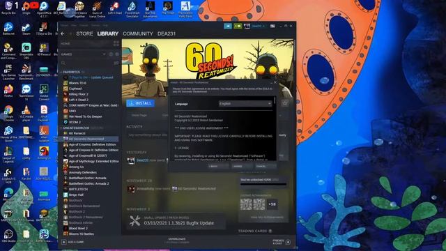Select STAR WARS Empire at War entry
This screenshot has width=446, height=251.
pyautogui.click(x=91, y=105)
